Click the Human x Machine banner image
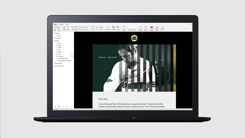 click(x=134, y=68)
